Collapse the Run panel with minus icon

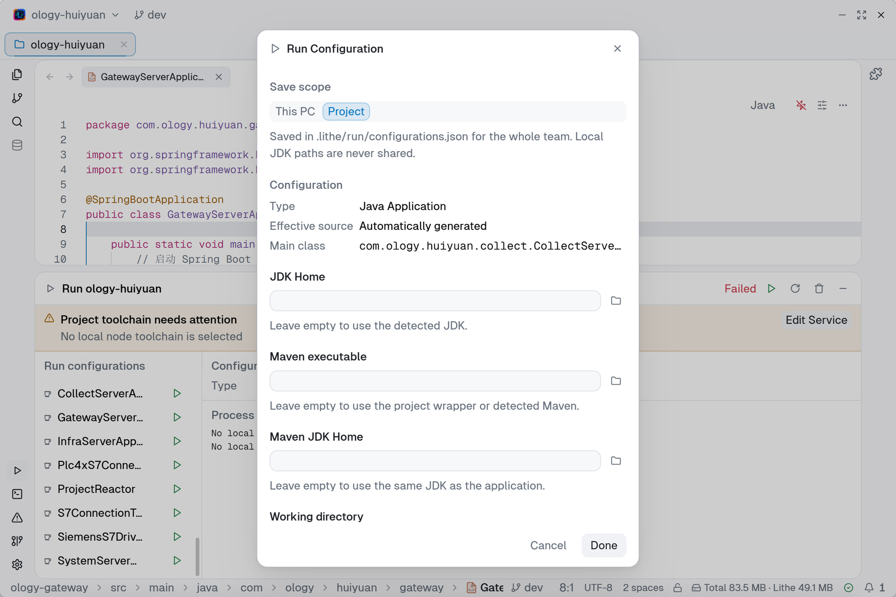(843, 289)
